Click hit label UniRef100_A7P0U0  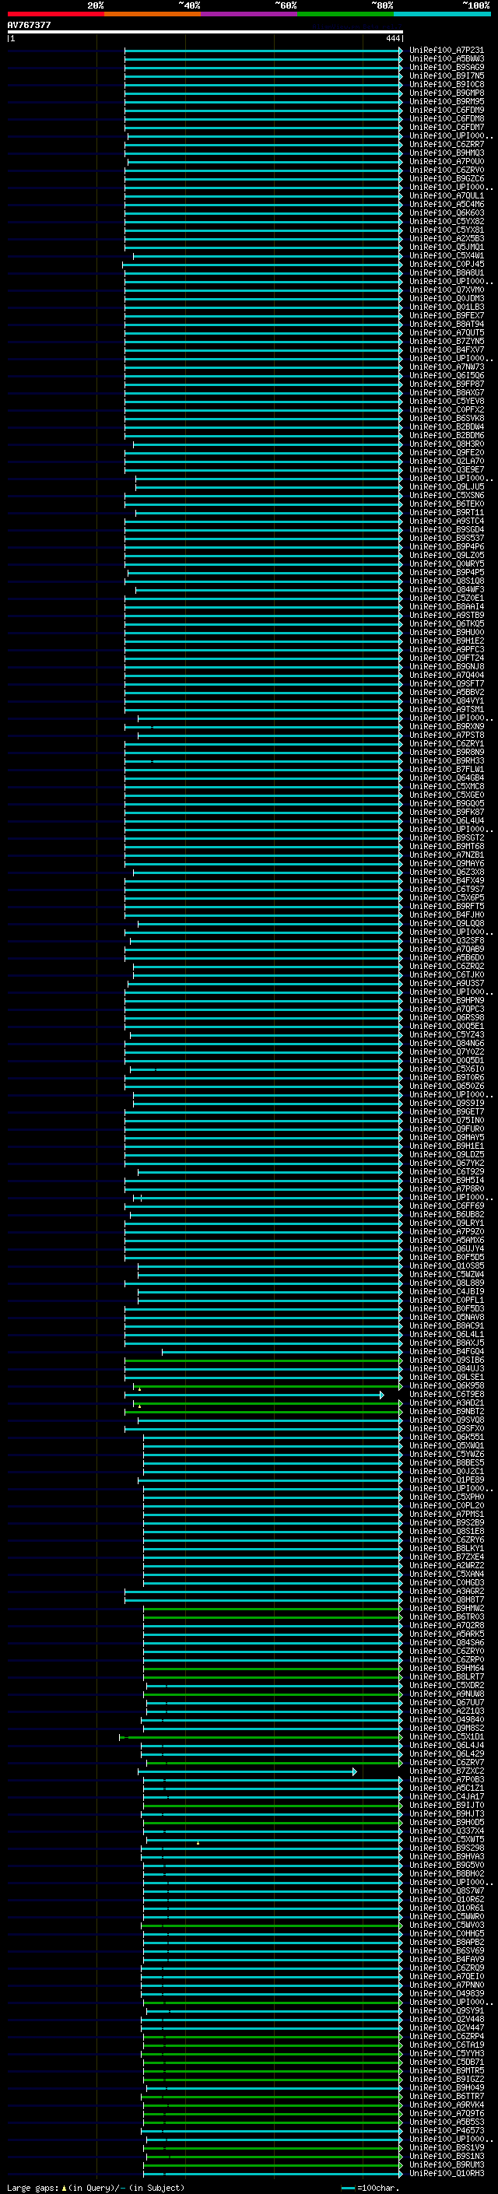[446, 162]
